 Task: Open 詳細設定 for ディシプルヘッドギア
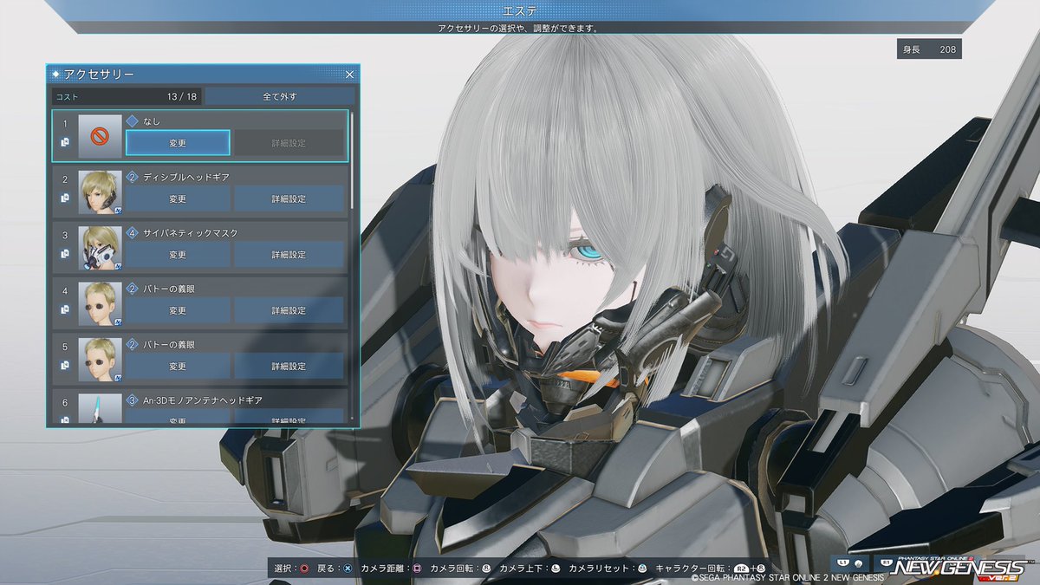(x=289, y=199)
